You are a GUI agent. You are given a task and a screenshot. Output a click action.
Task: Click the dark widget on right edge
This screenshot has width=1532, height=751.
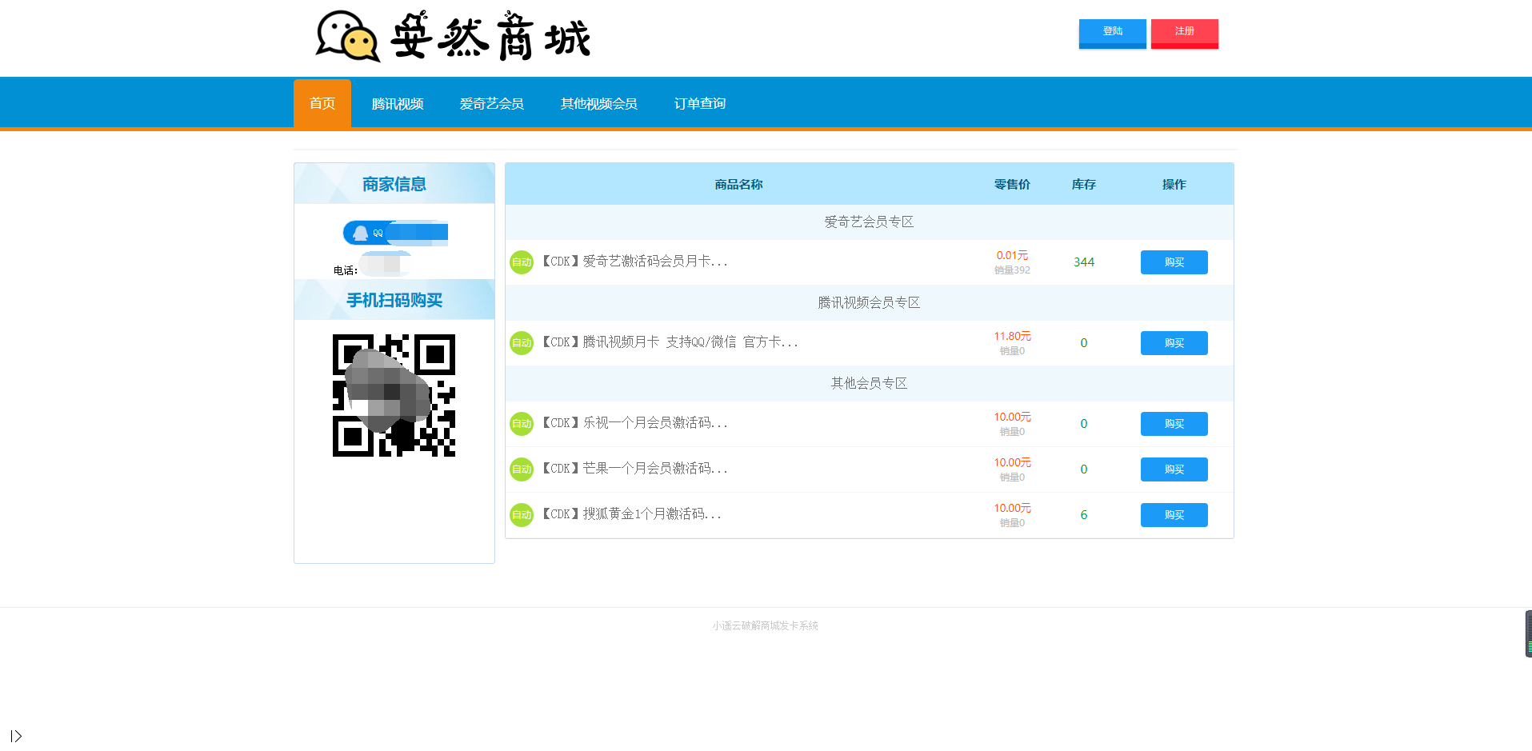[x=1528, y=633]
